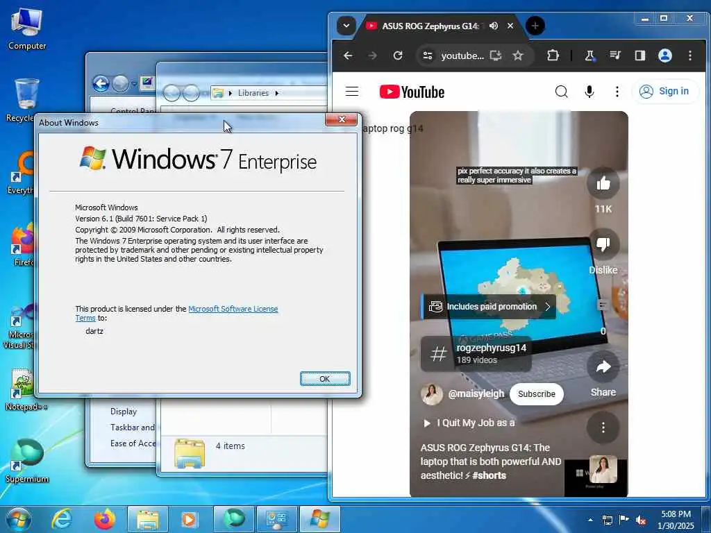Select Display in Control Panel list
This screenshot has height=533, width=711.
coord(124,411)
